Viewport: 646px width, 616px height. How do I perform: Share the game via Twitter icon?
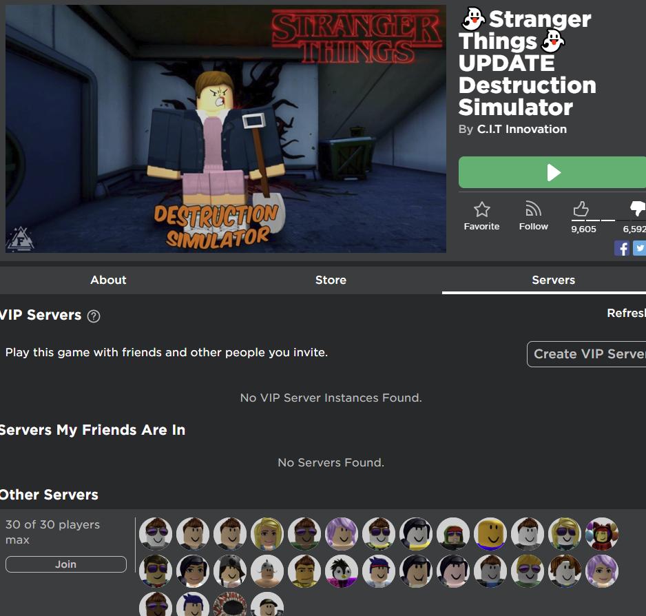point(639,248)
